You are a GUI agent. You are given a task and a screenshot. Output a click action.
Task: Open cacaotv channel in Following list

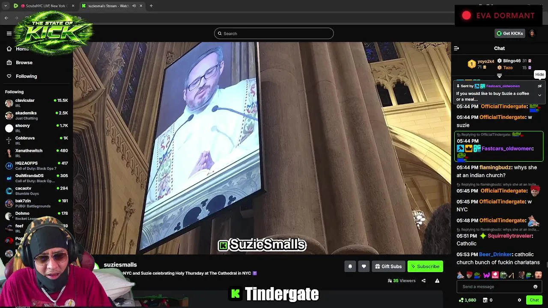36,191
